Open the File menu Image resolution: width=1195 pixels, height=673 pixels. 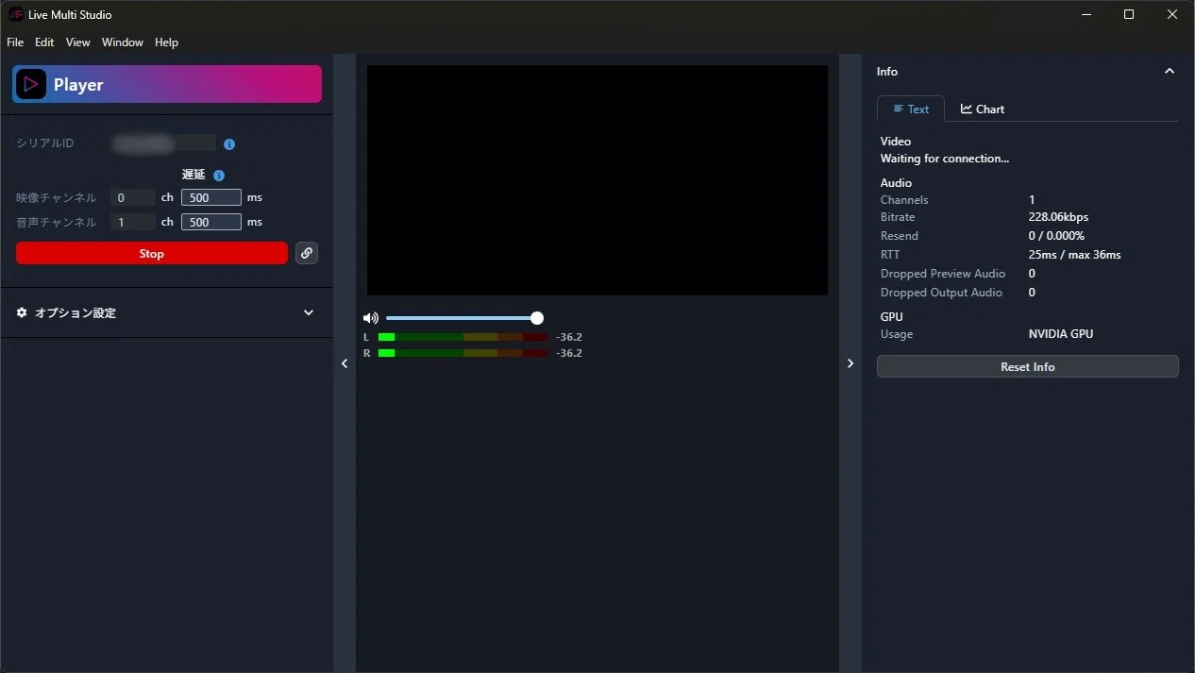pyautogui.click(x=15, y=42)
